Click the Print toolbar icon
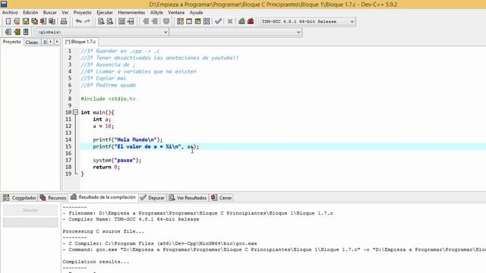The width and height of the screenshot is (486, 273). 64,21
